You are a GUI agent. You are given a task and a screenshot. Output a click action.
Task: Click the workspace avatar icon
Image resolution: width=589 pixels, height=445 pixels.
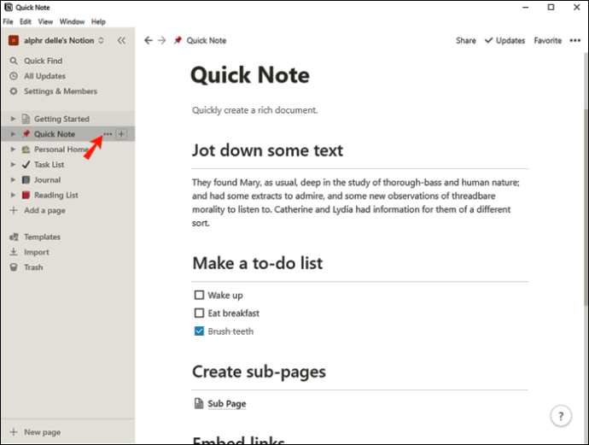(x=14, y=40)
